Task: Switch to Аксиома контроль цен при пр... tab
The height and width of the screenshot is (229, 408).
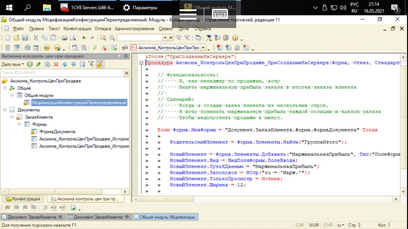Action: (85, 199)
